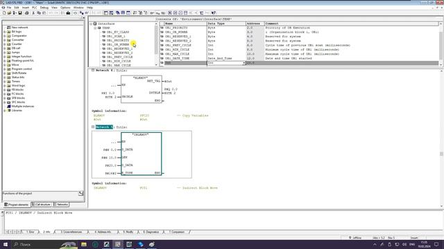This screenshot has height=249, width=444.
Task: Select OB1_EV_CLASS in the interface tree
Action: (x=118, y=33)
